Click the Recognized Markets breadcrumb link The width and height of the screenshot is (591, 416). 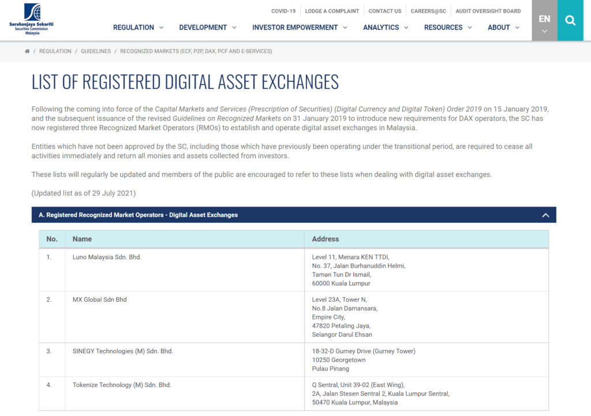pyautogui.click(x=196, y=51)
